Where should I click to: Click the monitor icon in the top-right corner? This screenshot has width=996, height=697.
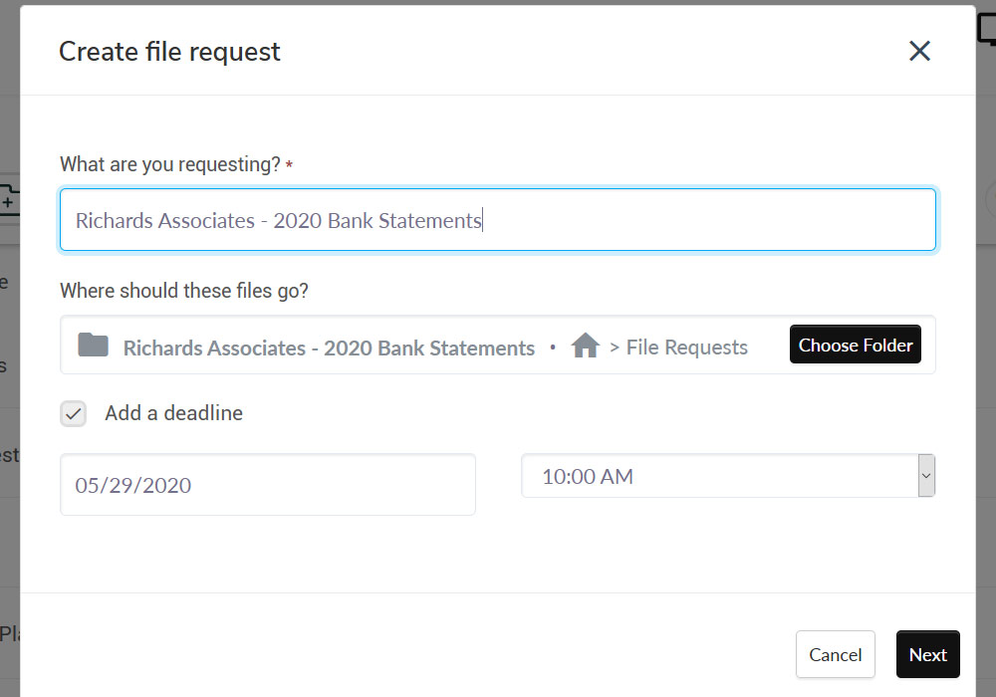(x=988, y=30)
